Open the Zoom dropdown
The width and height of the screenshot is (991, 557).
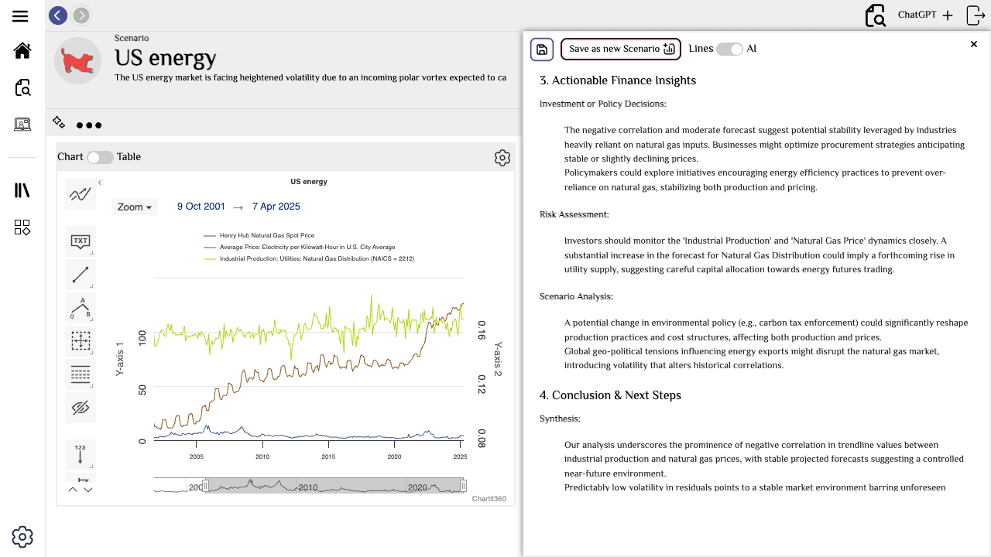[x=135, y=207]
